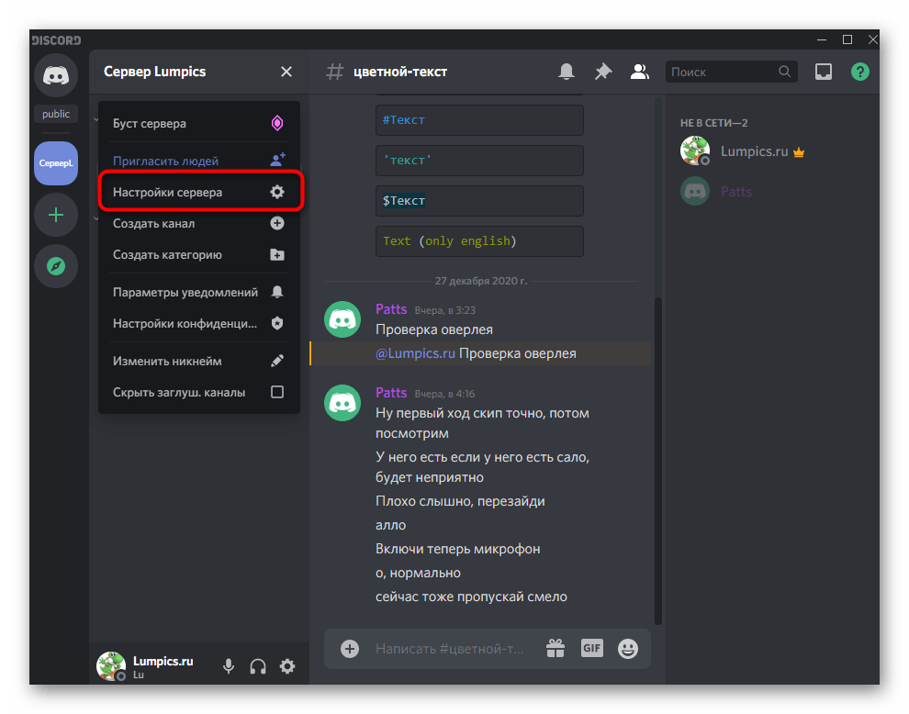Click message Плохо слышно, перезайди

click(x=460, y=501)
